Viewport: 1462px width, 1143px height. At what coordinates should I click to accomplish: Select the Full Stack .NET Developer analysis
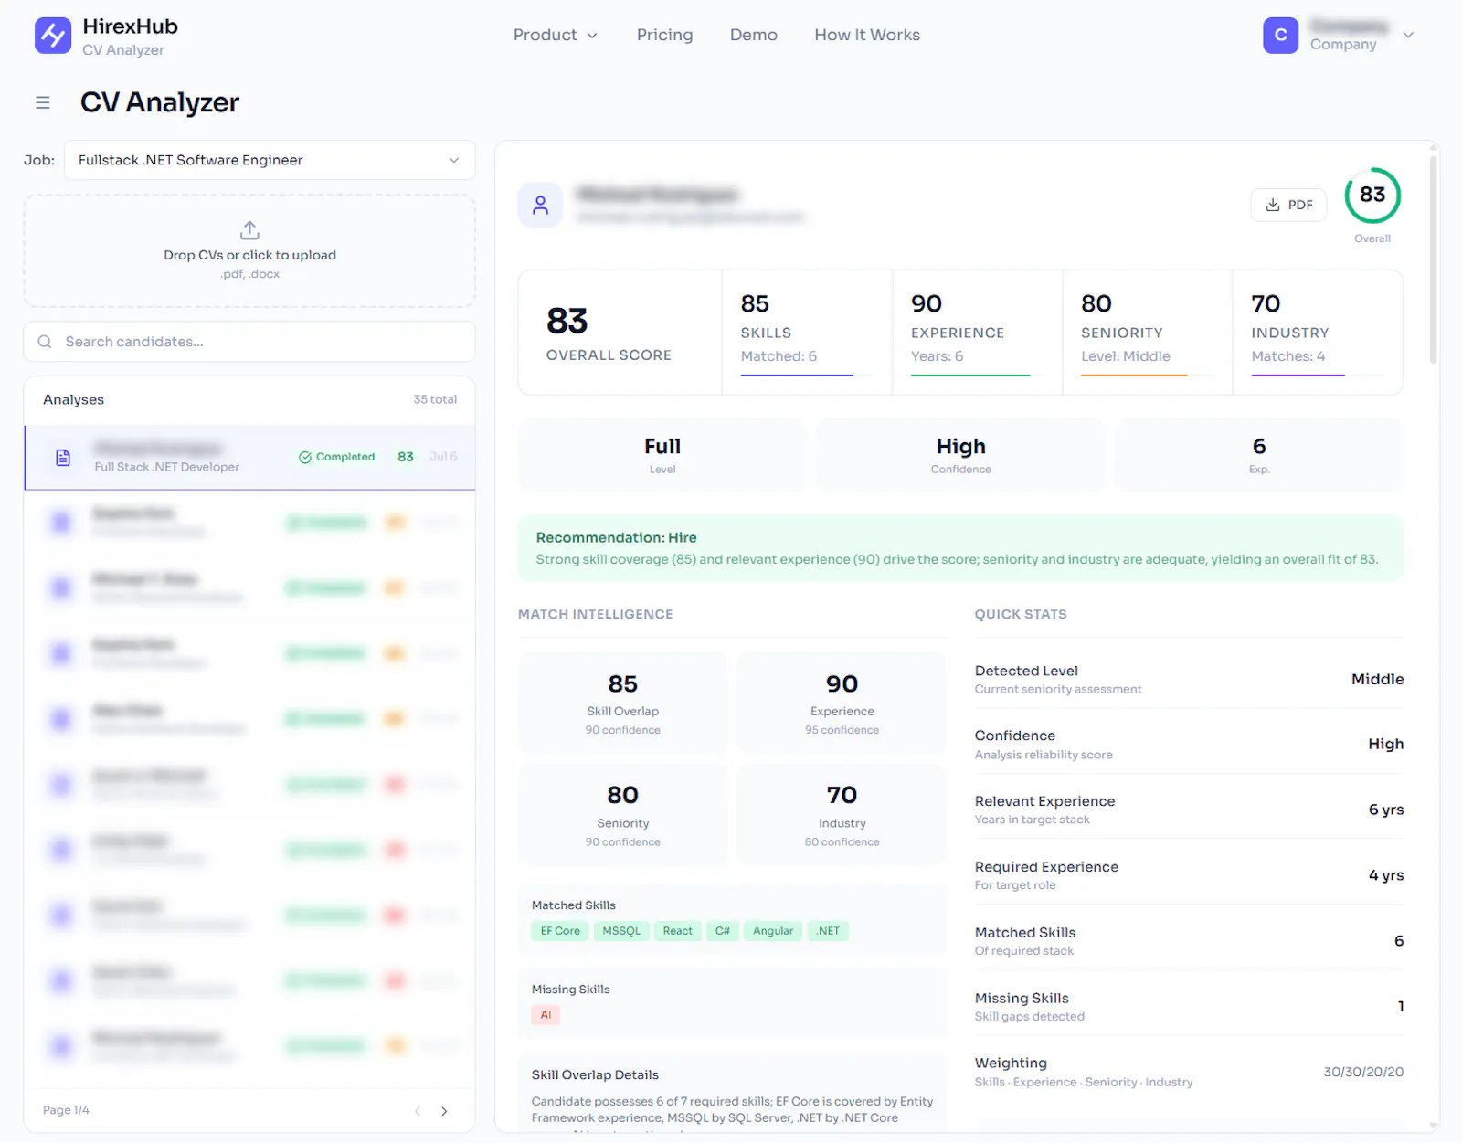click(249, 457)
